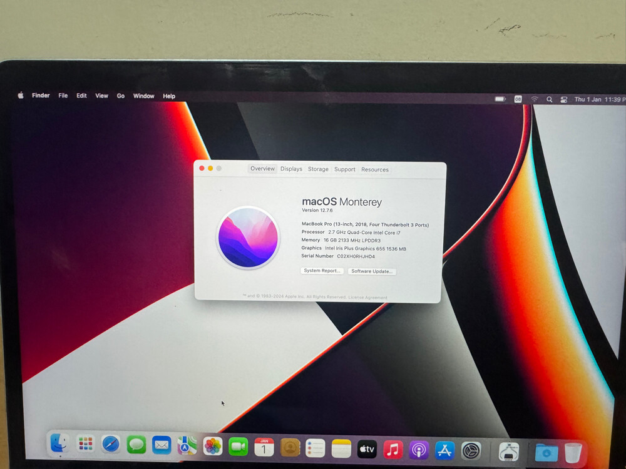Open Launchpad from the Dock
Image resolution: width=626 pixels, height=469 pixels.
(85, 444)
